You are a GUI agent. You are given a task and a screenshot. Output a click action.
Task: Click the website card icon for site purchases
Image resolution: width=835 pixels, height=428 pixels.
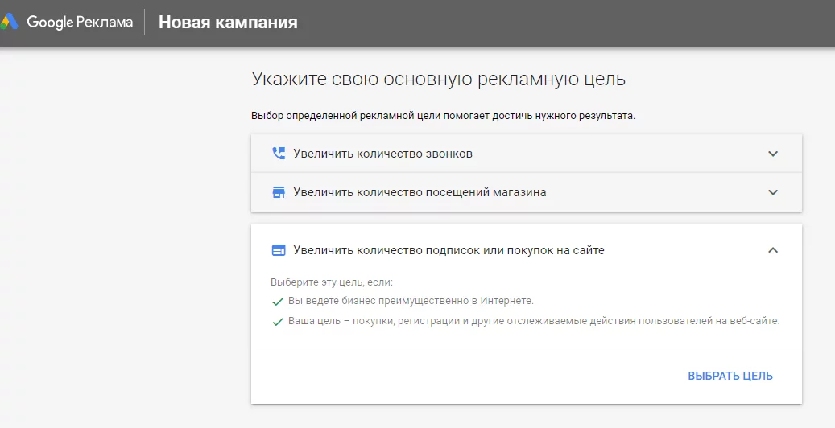279,250
